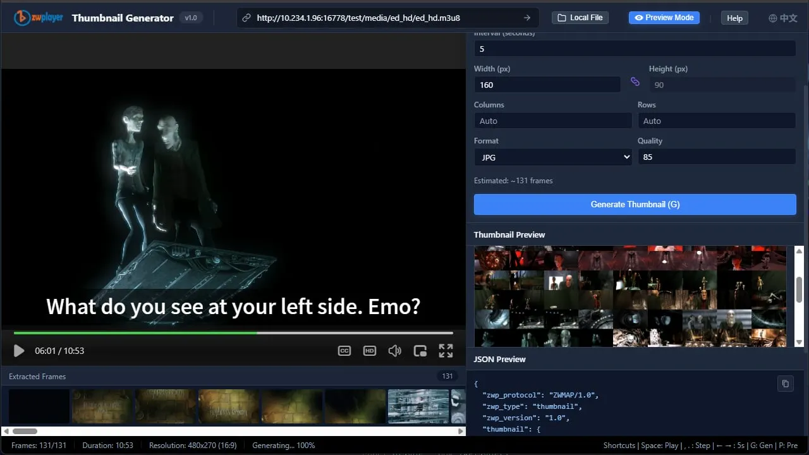Select the grayscale city extracted frame
Image resolution: width=809 pixels, height=455 pixels.
pos(418,406)
